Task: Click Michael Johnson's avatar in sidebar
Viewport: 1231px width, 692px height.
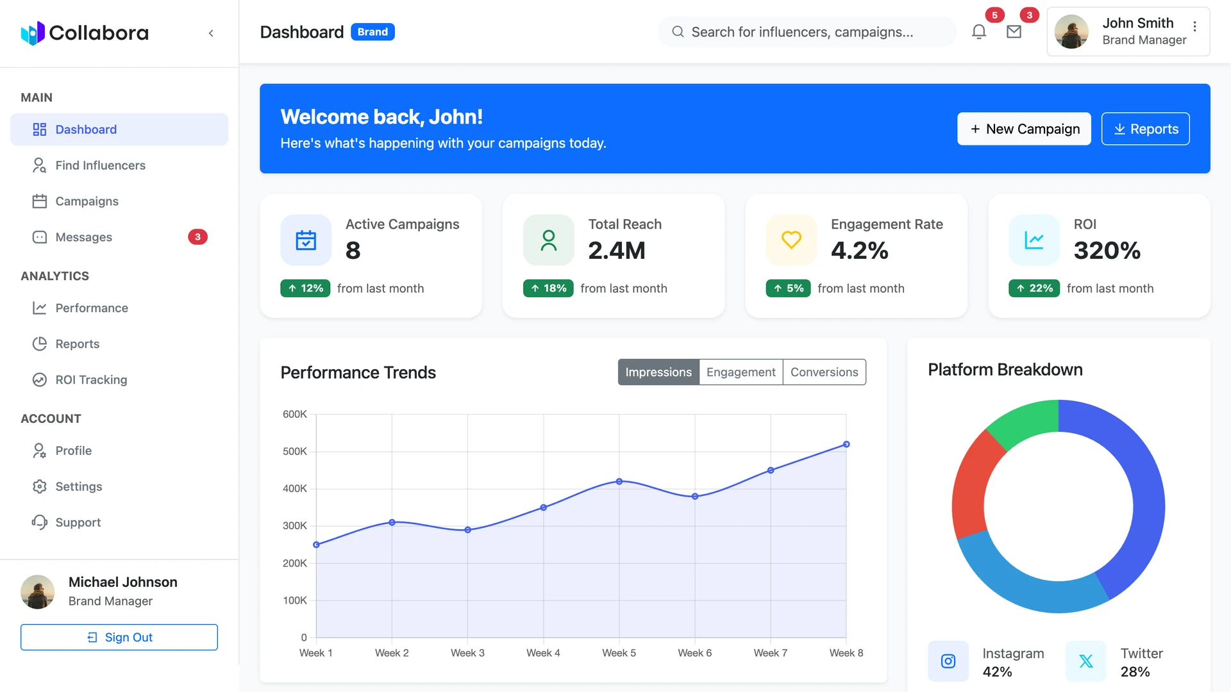Action: coord(37,591)
